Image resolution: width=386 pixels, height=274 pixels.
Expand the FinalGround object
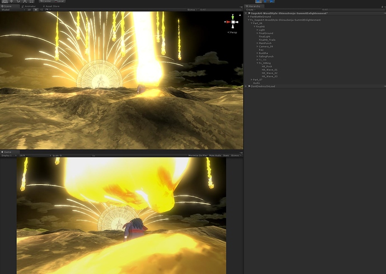[x=257, y=33]
